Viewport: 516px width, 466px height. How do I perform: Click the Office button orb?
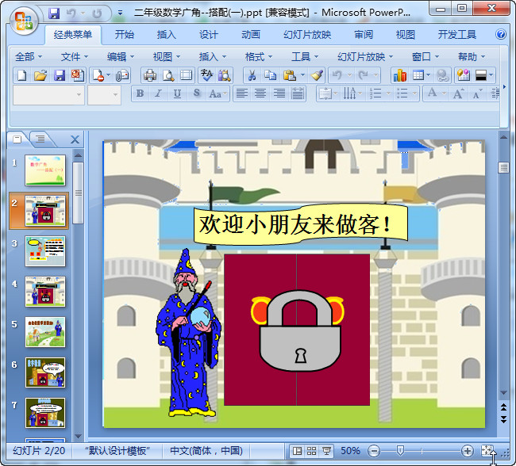pyautogui.click(x=24, y=21)
